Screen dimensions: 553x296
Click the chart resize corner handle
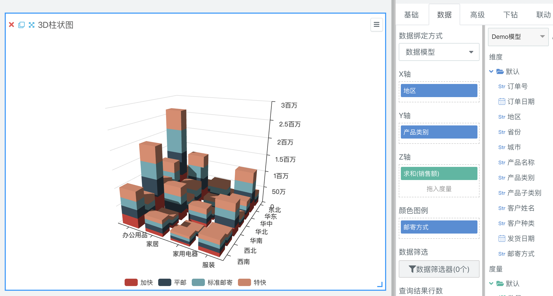pyautogui.click(x=380, y=284)
